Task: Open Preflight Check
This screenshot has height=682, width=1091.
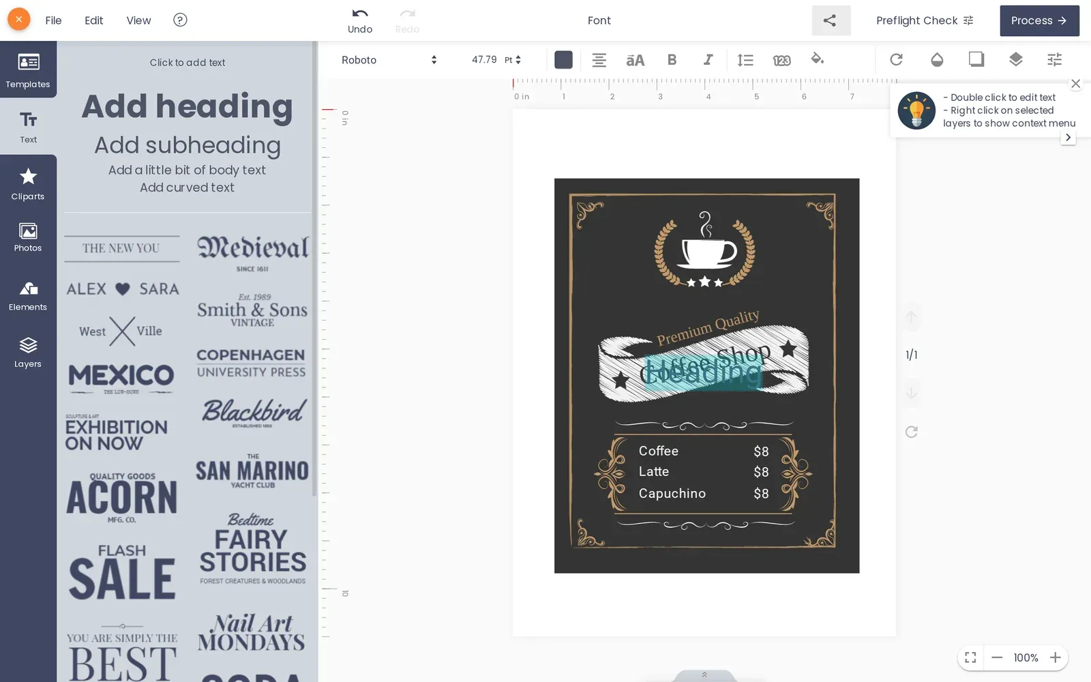Action: click(925, 20)
